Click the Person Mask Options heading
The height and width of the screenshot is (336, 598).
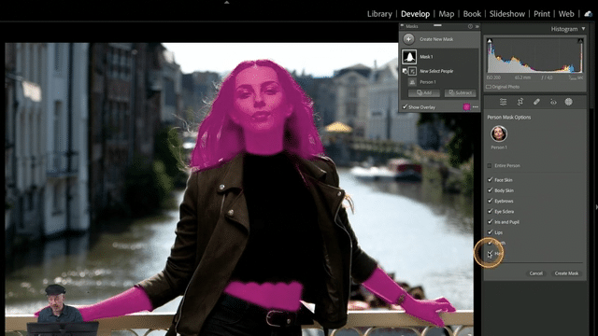click(x=508, y=118)
